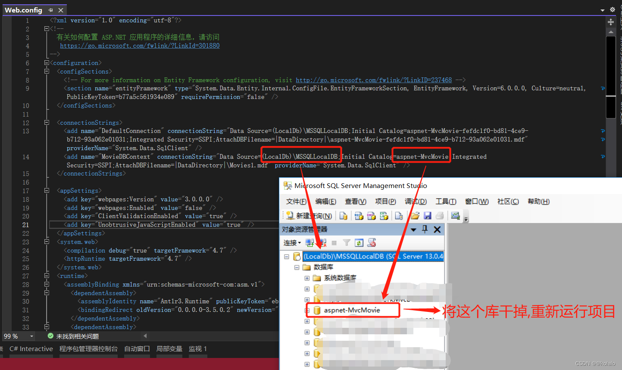Click Database Engine Query icon in SSMS
The height and width of the screenshot is (370, 622).
pos(343,216)
